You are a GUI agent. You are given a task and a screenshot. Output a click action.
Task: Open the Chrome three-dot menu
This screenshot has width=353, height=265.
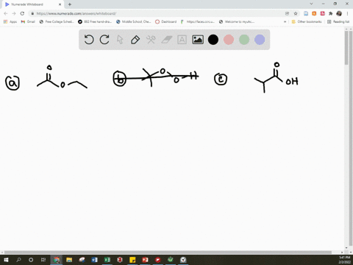[347, 13]
